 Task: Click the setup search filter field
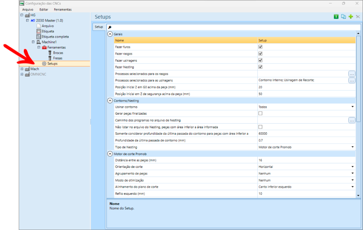coord(234,27)
